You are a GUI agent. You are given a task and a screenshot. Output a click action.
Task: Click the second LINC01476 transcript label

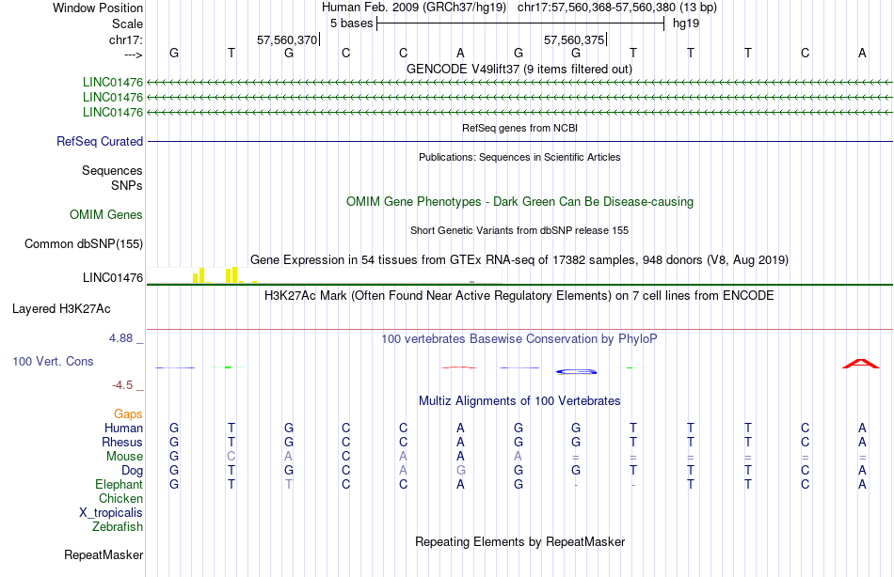click(113, 98)
